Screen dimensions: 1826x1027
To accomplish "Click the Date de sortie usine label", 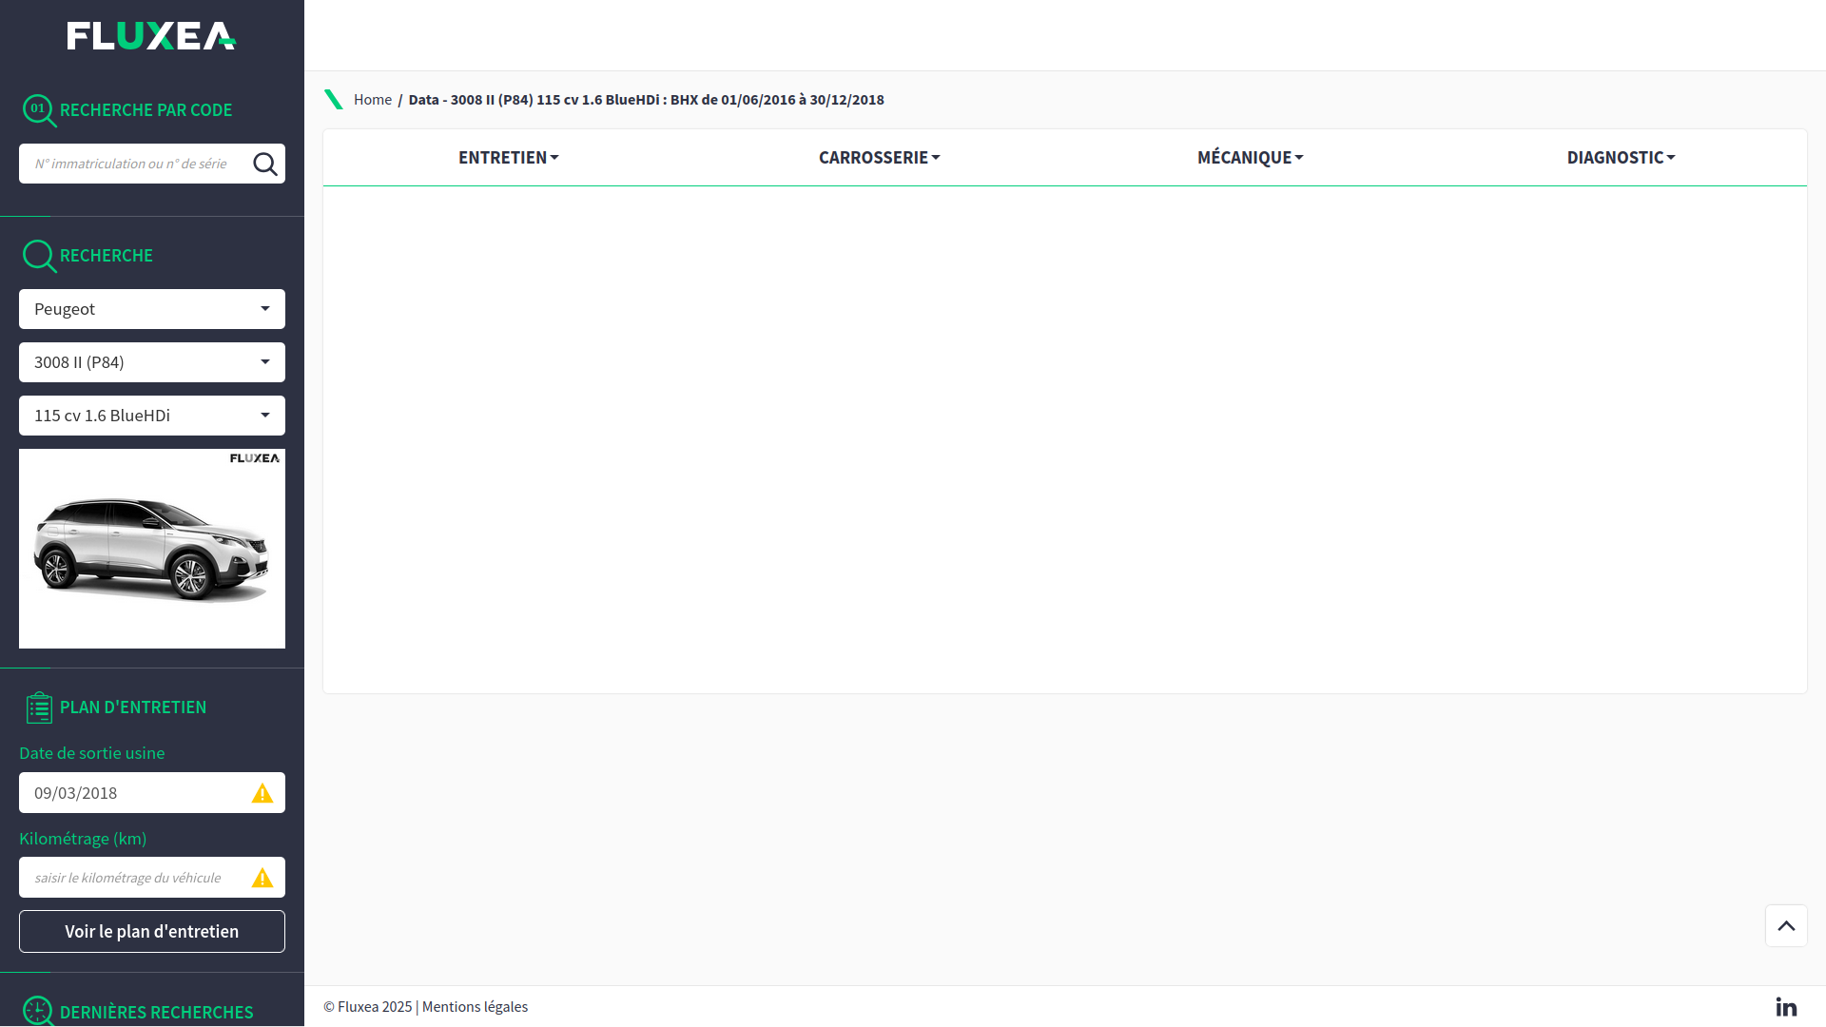I will click(x=92, y=753).
